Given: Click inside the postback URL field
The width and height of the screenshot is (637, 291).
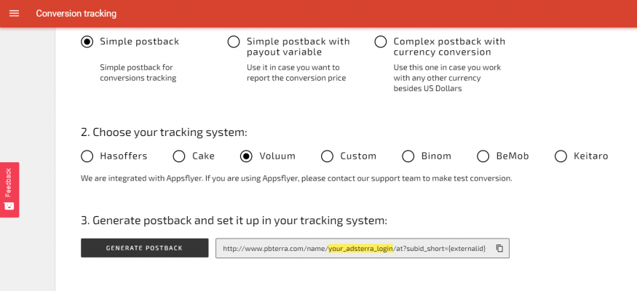Looking at the screenshot, I should tap(363, 248).
